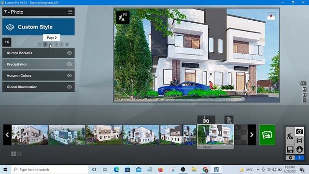Open the hamburger menu beside 7 - Photo
309x174 pixels.
click(70, 12)
